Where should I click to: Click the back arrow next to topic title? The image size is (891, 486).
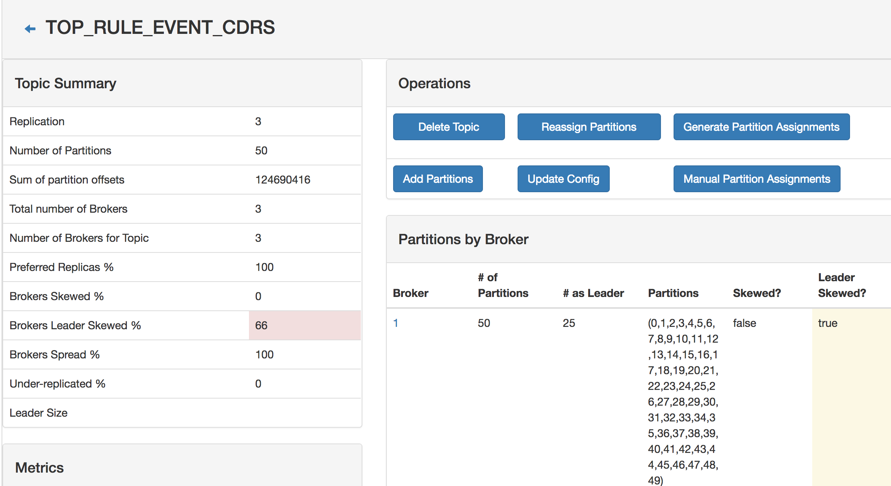click(30, 29)
